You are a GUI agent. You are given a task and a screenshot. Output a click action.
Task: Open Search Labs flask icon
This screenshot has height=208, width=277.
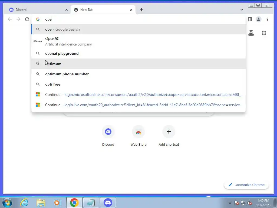click(x=251, y=33)
